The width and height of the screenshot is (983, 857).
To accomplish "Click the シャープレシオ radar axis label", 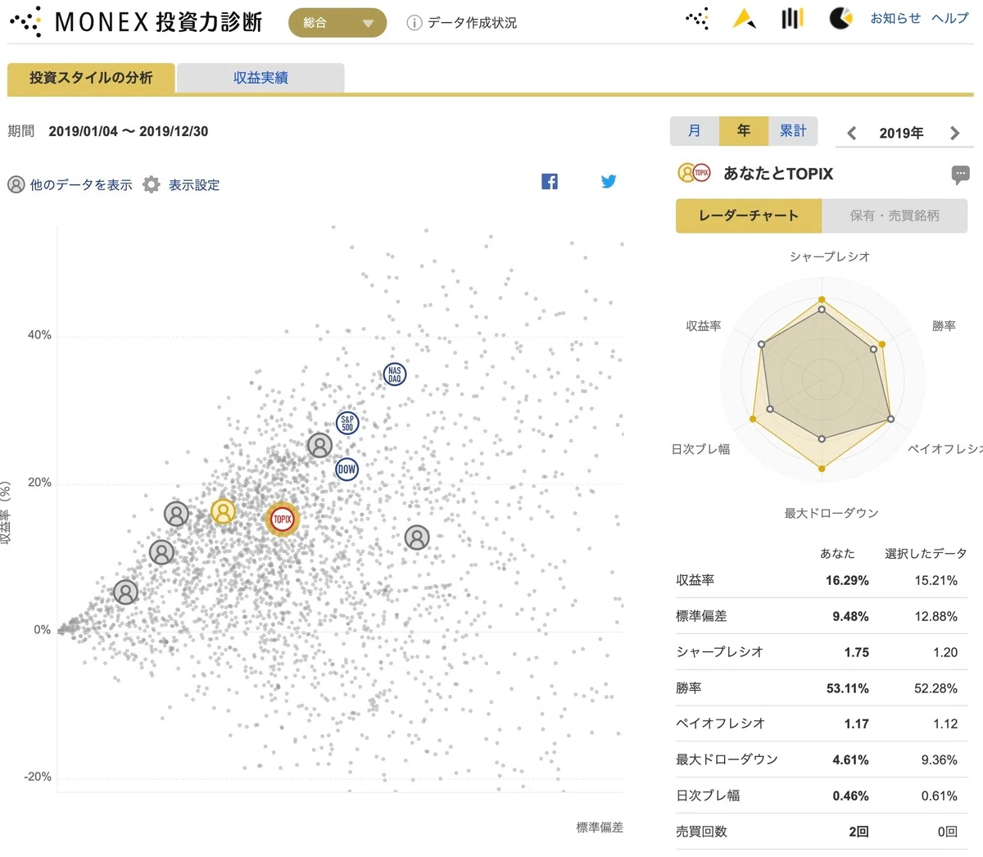I will pos(830,257).
